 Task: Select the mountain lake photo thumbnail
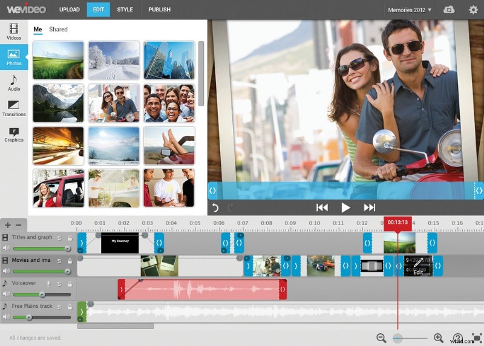pyautogui.click(x=58, y=103)
